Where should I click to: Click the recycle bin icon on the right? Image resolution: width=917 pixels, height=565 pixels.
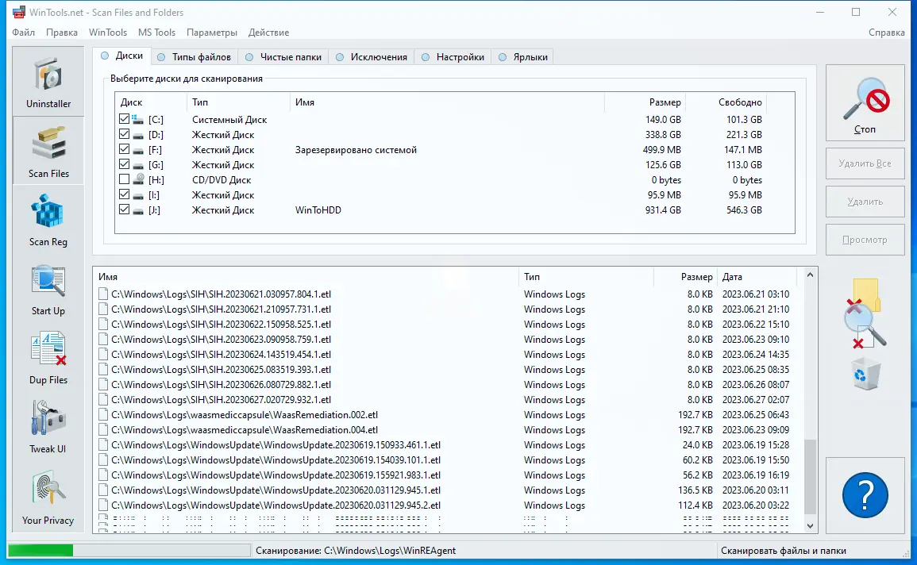865,374
